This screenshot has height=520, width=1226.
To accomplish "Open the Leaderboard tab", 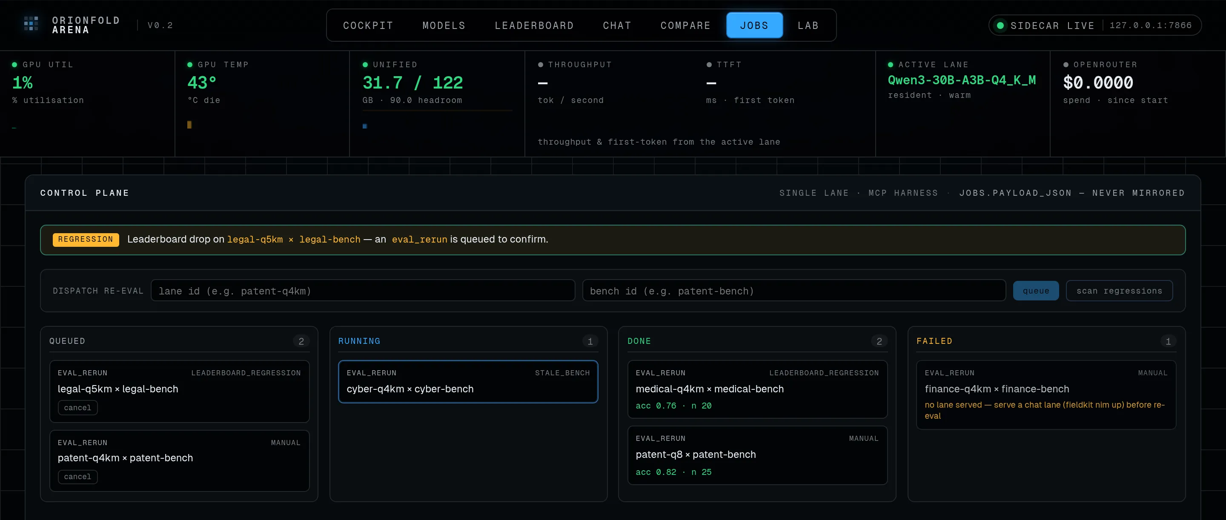I will click(534, 25).
